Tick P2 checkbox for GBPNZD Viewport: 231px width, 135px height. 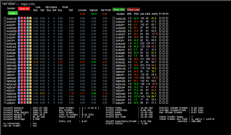pyautogui.click(x=164, y=78)
